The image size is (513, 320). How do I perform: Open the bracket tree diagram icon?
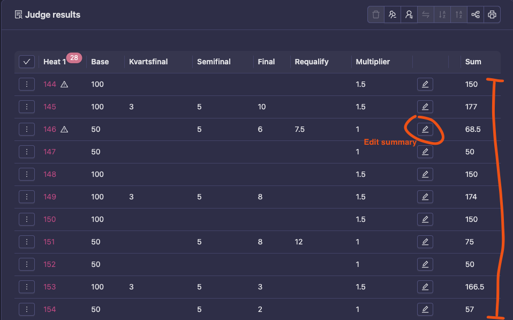point(476,15)
